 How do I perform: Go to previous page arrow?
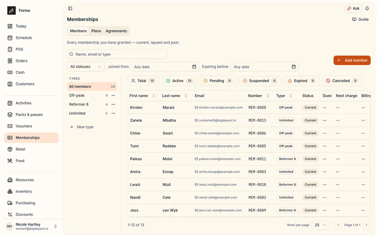click(x=338, y=225)
